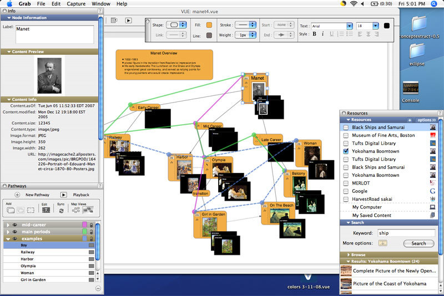Click the Wi-Fi icon in the menu bar
This screenshot has width=444, height=296.
[354, 4]
